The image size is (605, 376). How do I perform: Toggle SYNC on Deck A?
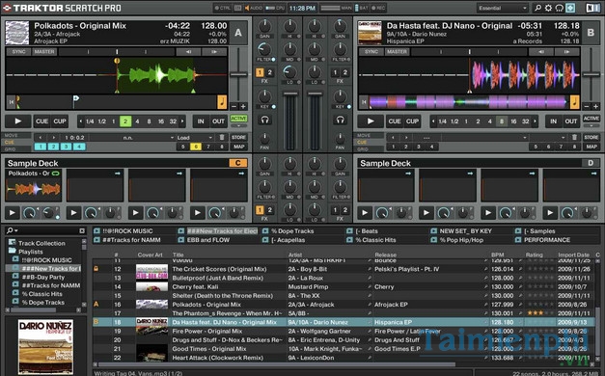[x=18, y=52]
